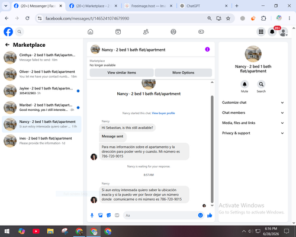Open the listing thumbnail in right panel

[253, 54]
